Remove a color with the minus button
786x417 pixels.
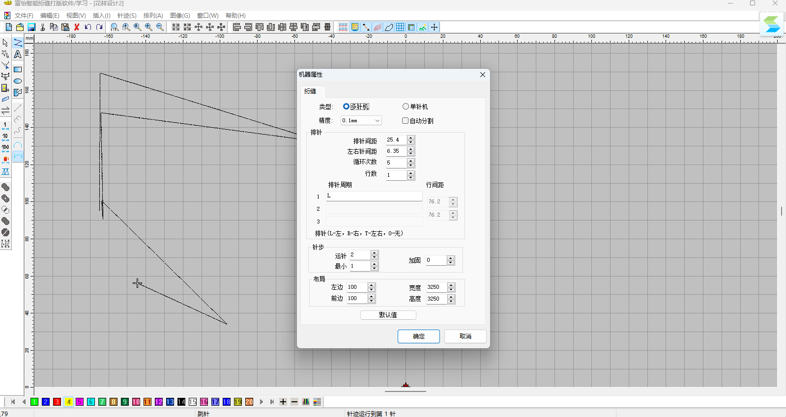coord(294,402)
